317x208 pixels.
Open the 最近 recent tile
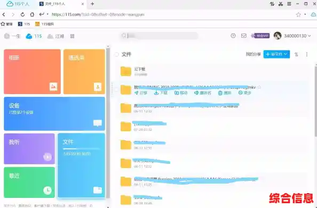pos(29,182)
